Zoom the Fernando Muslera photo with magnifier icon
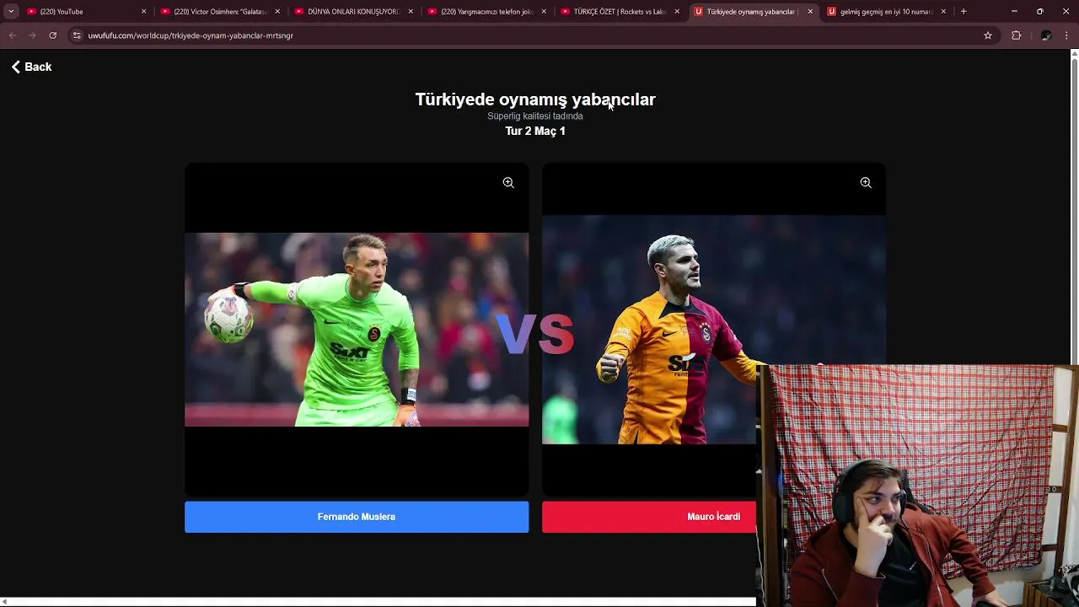 pos(508,182)
